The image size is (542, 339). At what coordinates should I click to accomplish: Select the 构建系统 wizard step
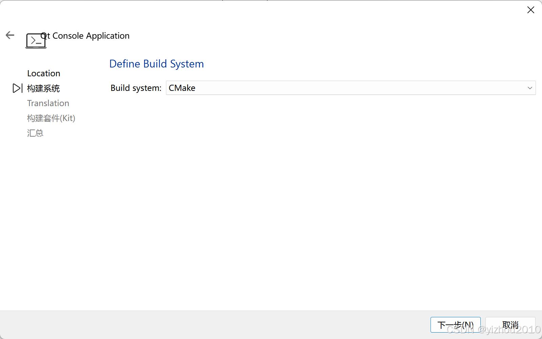coord(43,88)
